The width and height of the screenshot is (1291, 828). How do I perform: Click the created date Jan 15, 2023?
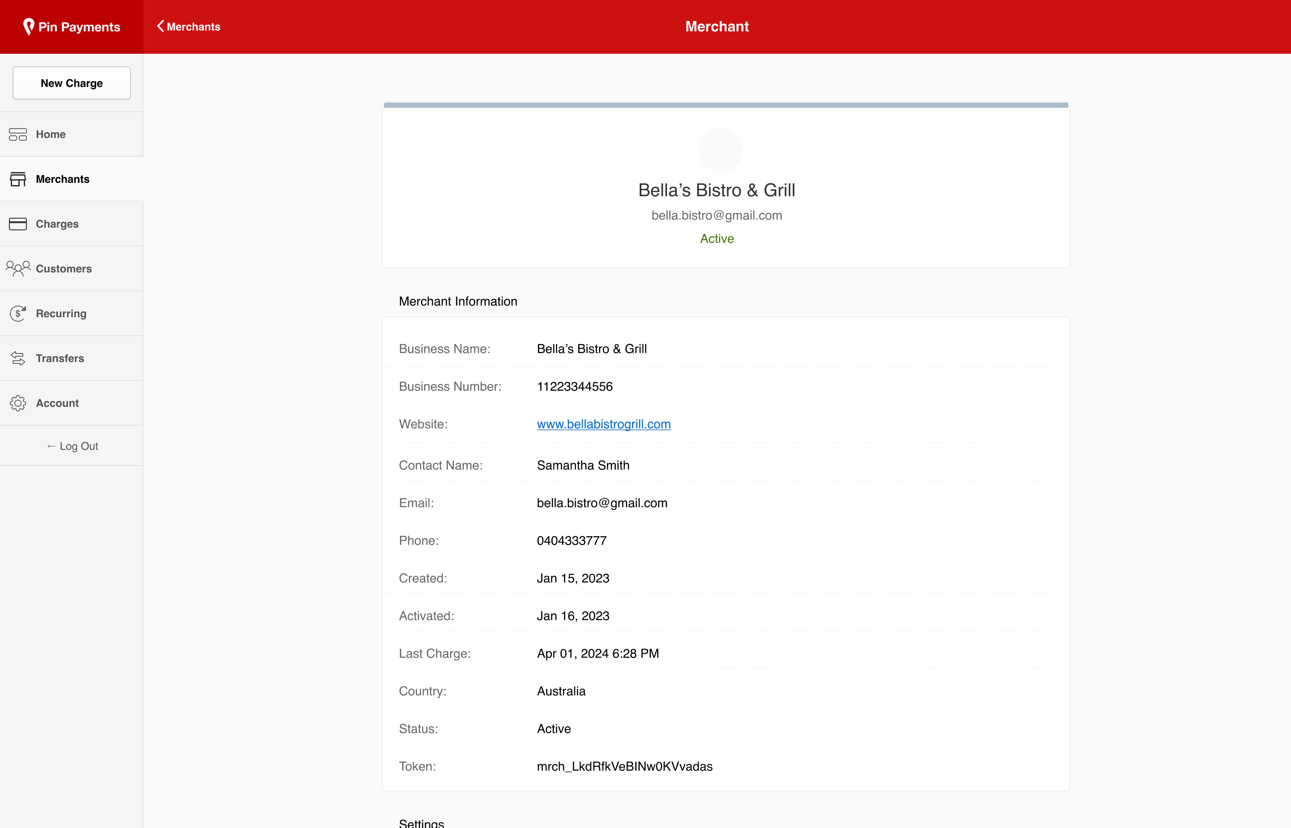pos(573,578)
